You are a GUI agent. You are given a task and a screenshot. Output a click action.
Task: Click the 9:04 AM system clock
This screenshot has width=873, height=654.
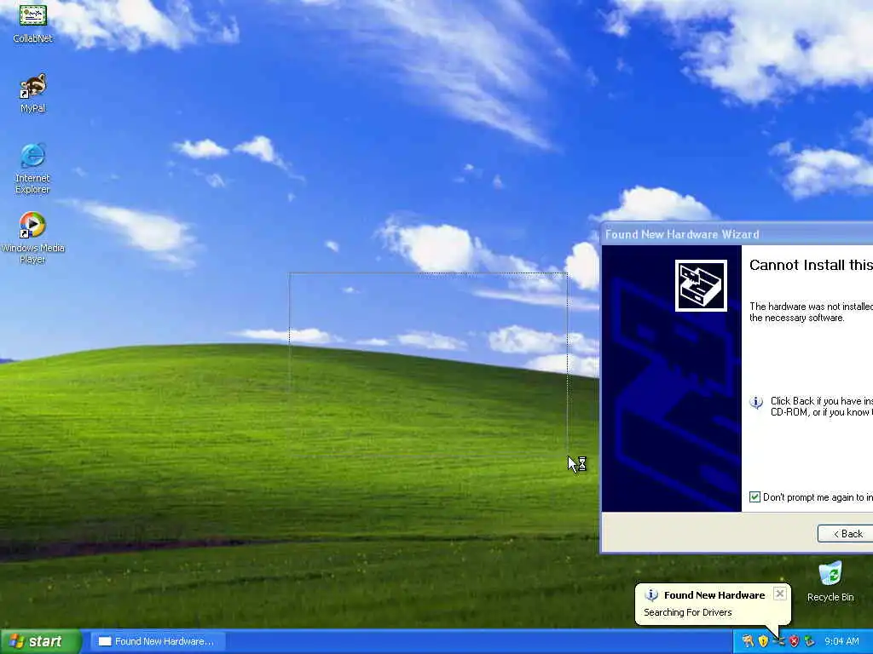click(841, 641)
